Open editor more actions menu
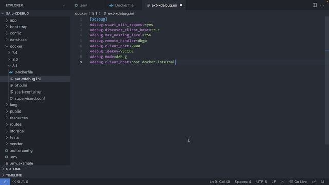 pyautogui.click(x=322, y=5)
